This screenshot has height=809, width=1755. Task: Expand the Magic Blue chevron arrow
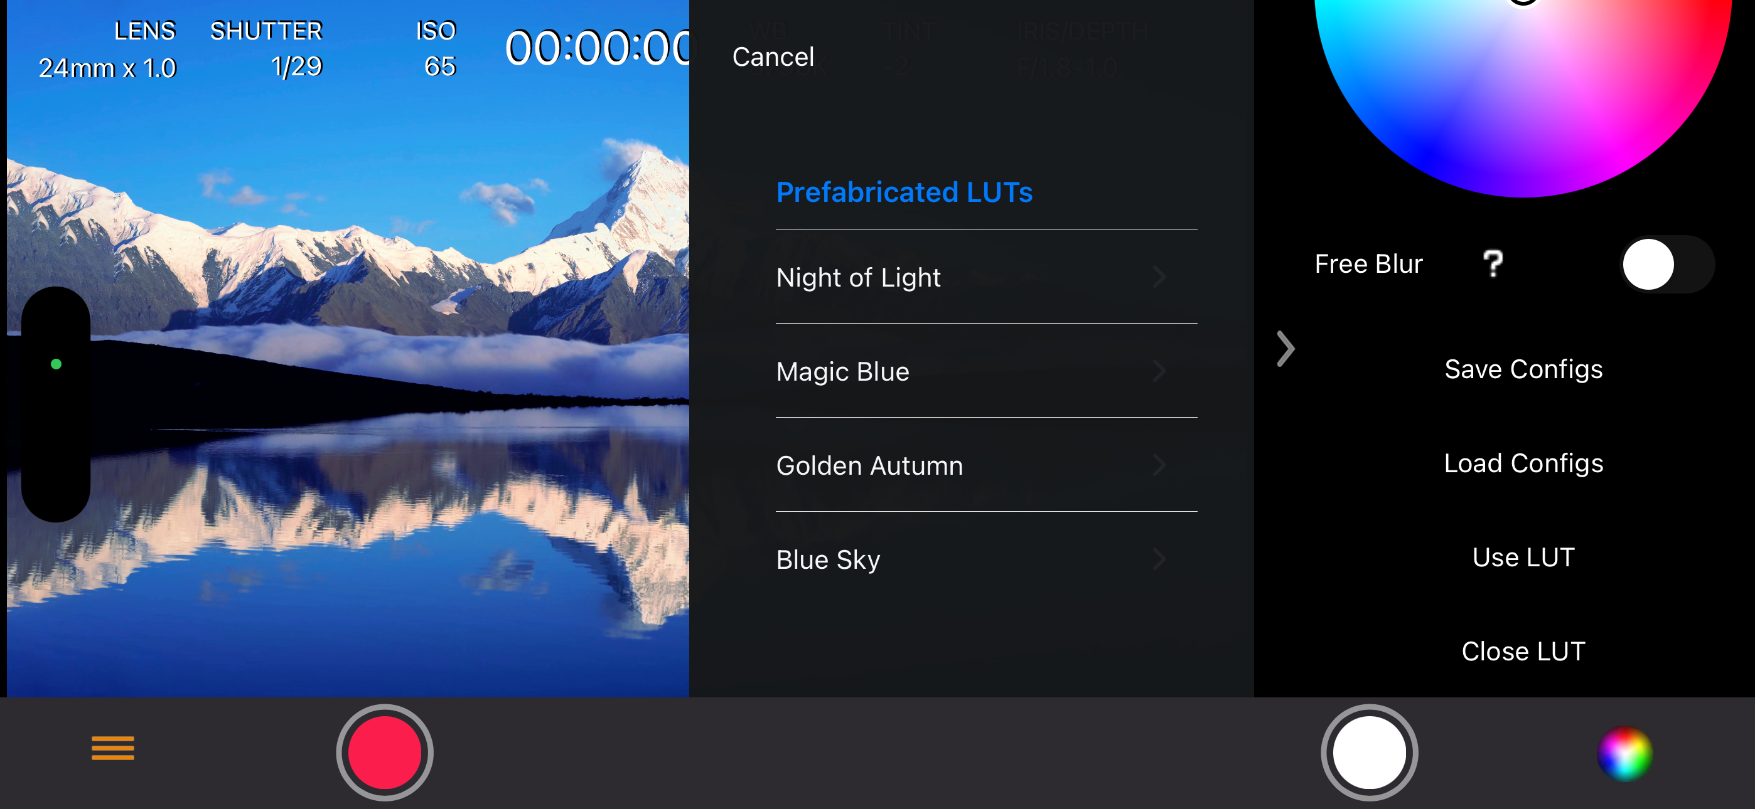(x=1159, y=371)
